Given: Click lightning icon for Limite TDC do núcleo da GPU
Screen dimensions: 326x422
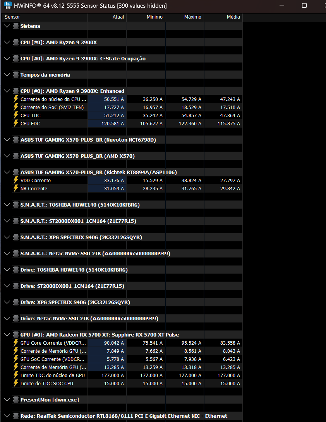Looking at the screenshot, I should [16, 375].
